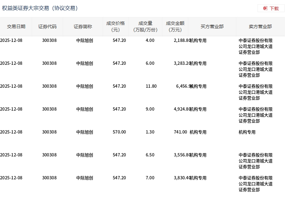The image size is (285, 197).
Task: Click the 权益类证券大宗交易 section title
Action: (40, 8)
